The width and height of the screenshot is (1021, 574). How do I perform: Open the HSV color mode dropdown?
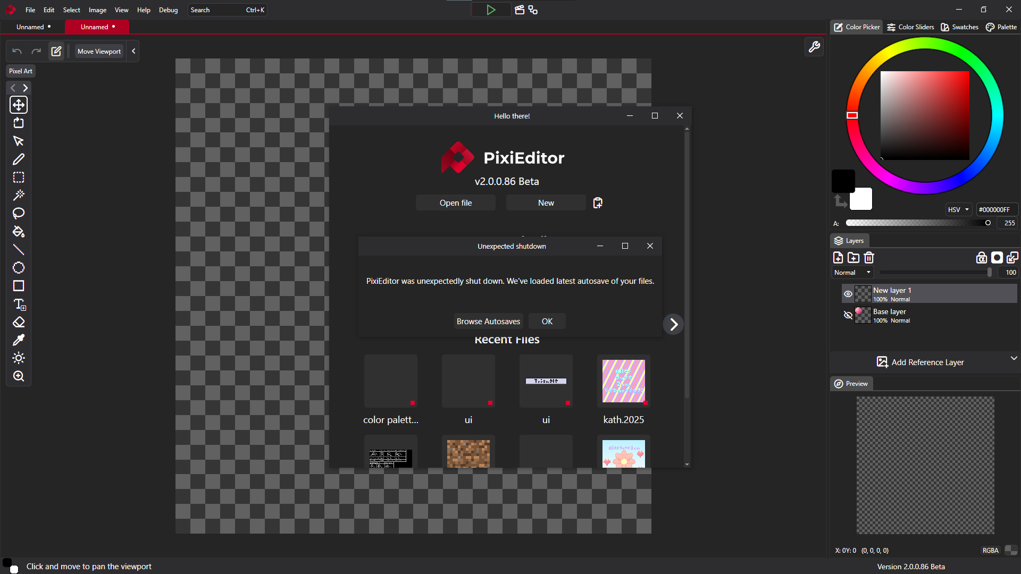tap(958, 210)
